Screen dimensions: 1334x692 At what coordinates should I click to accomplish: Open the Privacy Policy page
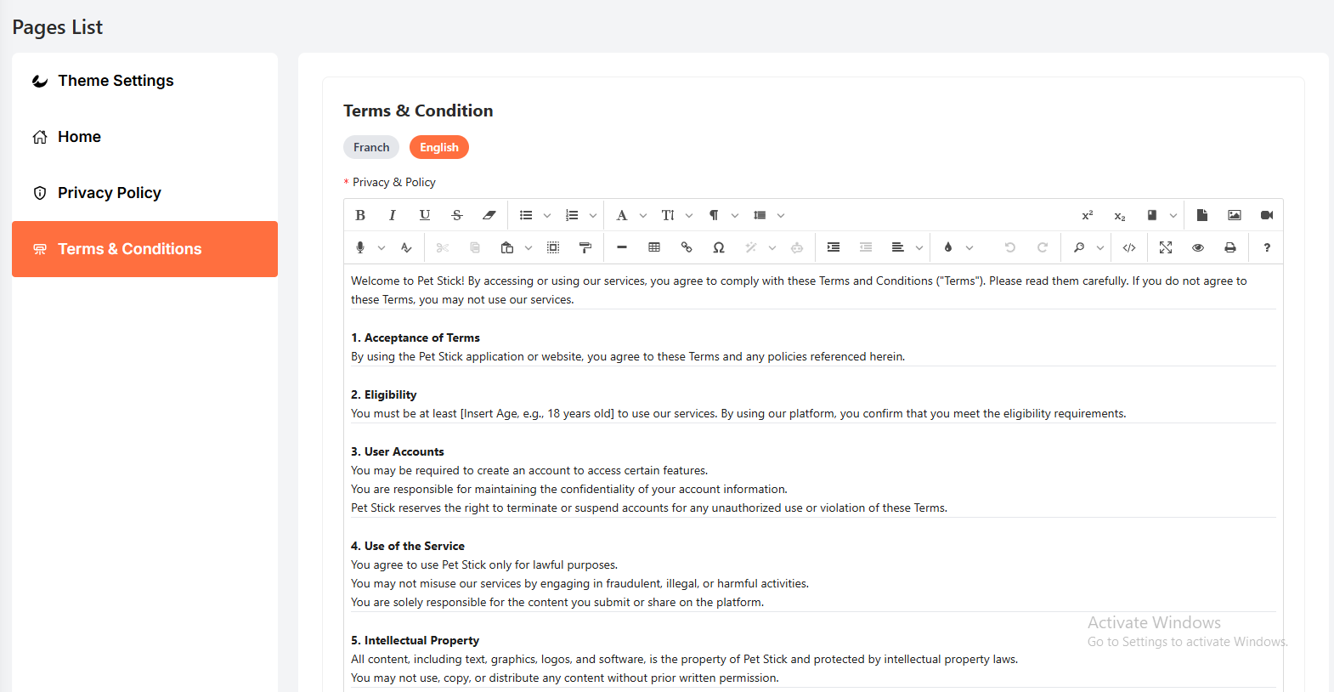[x=109, y=193]
